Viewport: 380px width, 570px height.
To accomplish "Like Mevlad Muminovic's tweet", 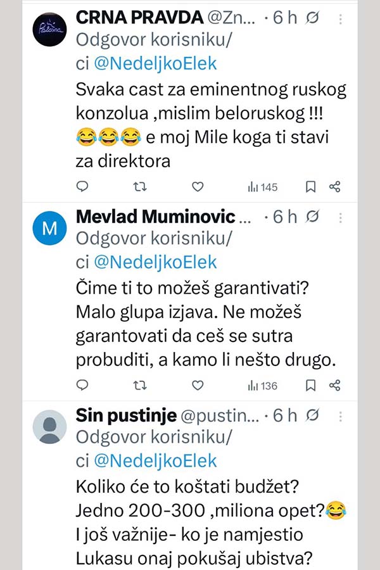I will click(x=198, y=385).
